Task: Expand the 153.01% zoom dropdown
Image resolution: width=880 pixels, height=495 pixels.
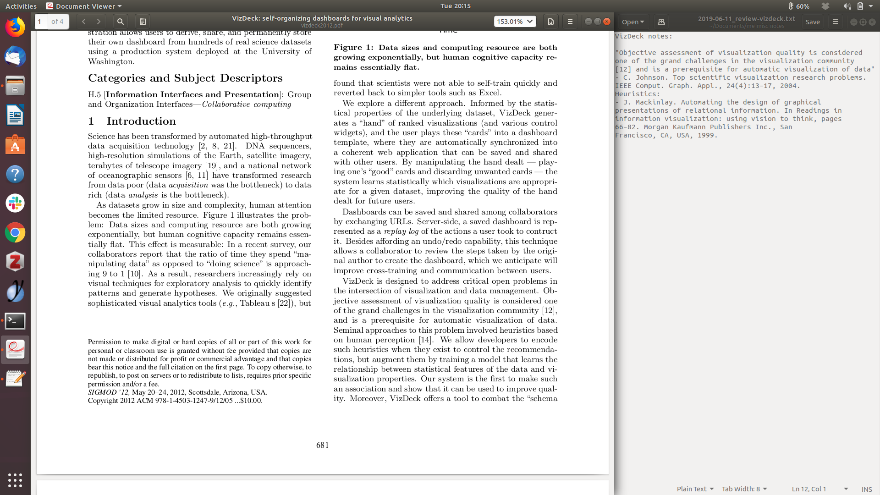Action: point(530,22)
